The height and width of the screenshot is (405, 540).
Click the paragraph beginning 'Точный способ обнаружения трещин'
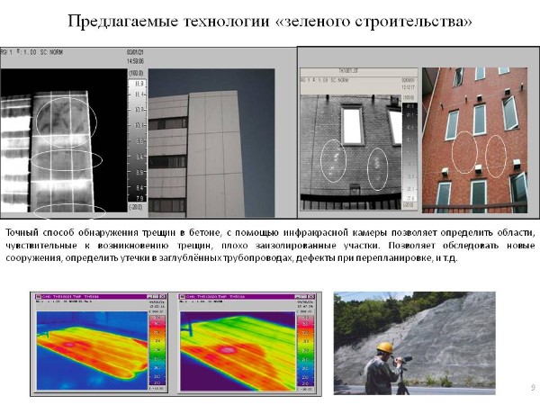coord(270,245)
